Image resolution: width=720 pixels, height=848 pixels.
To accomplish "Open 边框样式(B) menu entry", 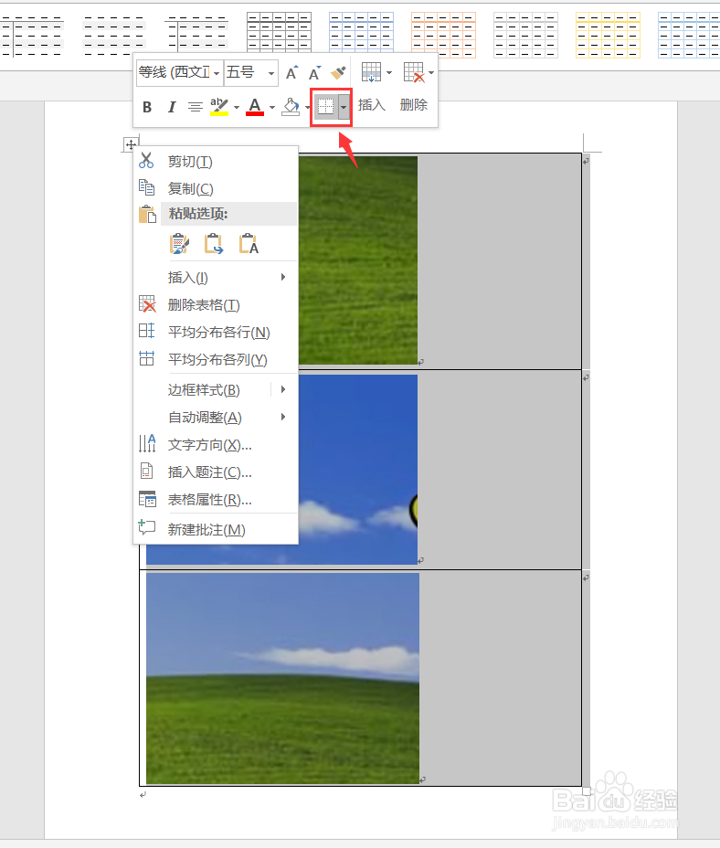I will pyautogui.click(x=204, y=390).
